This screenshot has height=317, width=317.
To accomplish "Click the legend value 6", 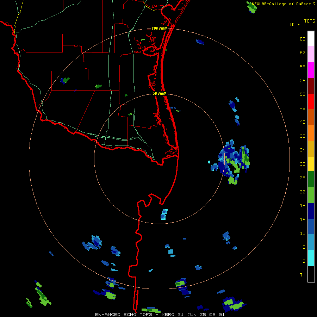I will tap(304, 247).
